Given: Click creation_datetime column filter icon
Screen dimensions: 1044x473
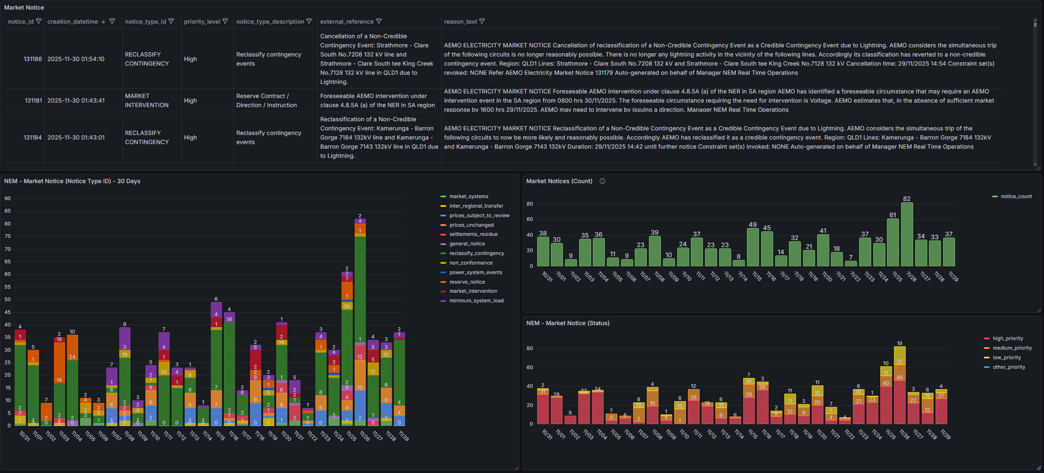Looking at the screenshot, I should (112, 21).
